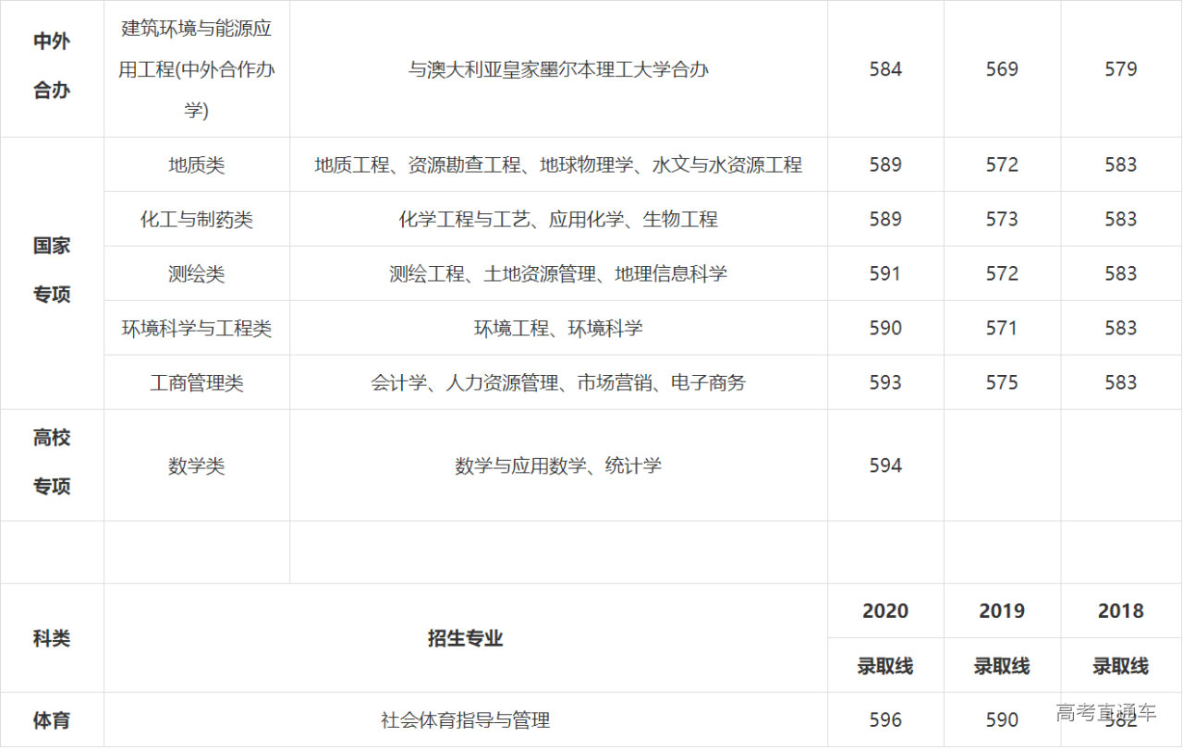
Task: Click the 高考直通车 watermark text
Action: coord(1106,712)
